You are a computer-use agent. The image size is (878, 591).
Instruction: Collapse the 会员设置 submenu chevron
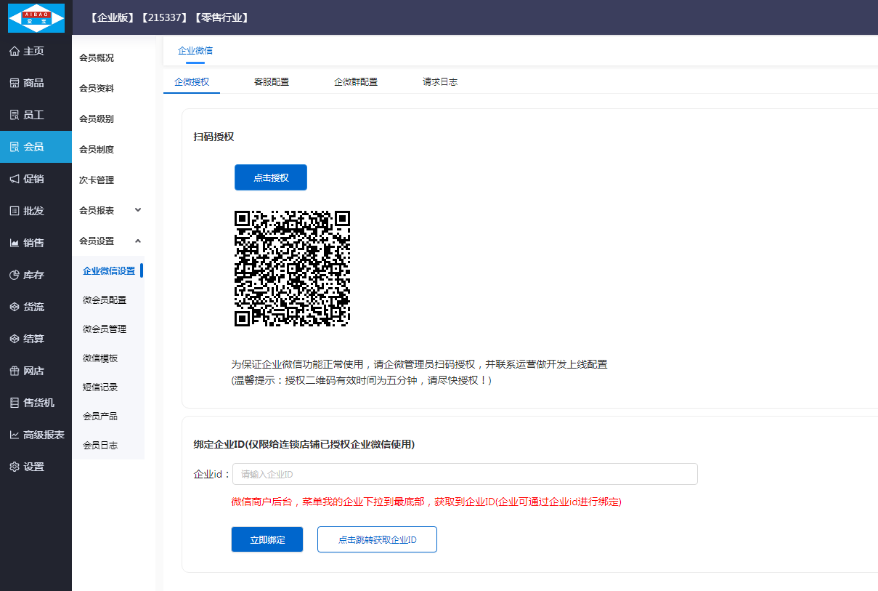(138, 241)
